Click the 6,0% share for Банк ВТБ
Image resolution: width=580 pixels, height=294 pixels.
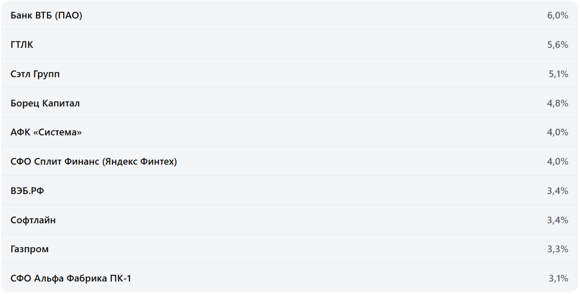coord(557,16)
